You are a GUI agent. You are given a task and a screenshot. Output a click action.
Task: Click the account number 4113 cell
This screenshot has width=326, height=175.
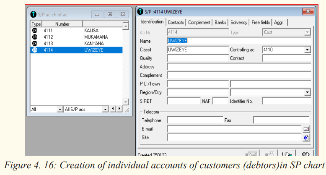pyautogui.click(x=48, y=44)
